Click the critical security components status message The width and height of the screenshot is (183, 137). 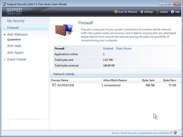[x=142, y=133]
